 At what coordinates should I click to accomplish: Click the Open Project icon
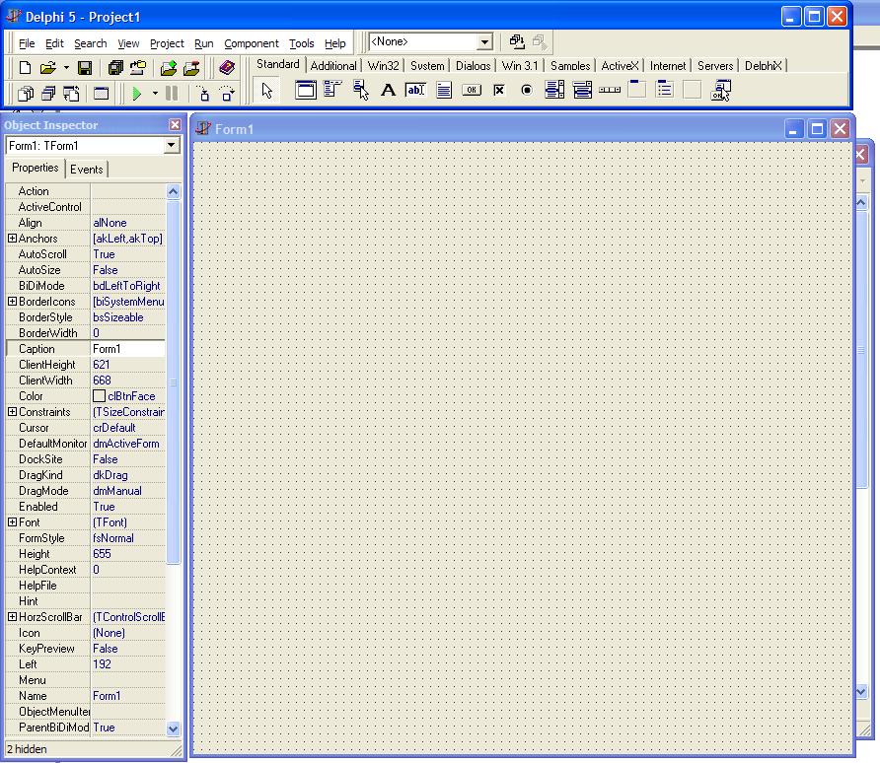(137, 68)
